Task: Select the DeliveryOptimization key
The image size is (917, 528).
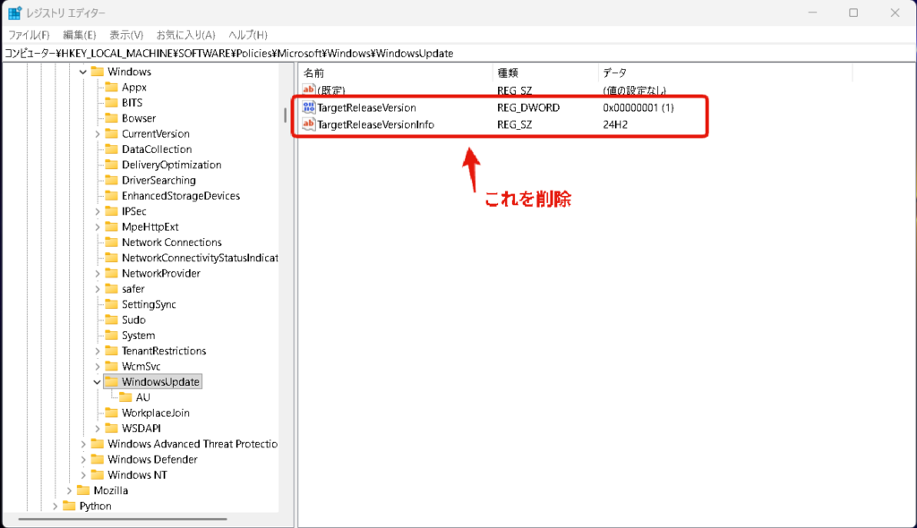Action: pos(171,165)
